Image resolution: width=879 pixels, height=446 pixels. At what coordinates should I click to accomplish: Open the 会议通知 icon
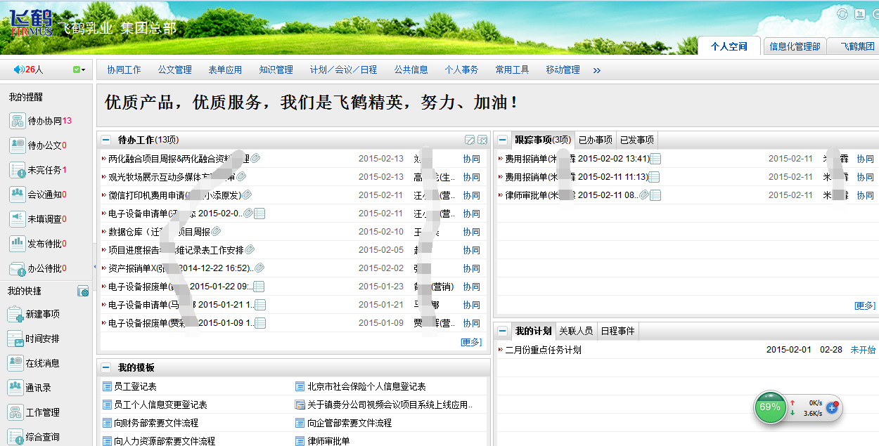click(x=17, y=195)
